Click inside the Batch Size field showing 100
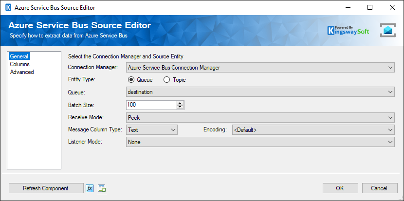The height and width of the screenshot is (201, 404). [x=151, y=105]
